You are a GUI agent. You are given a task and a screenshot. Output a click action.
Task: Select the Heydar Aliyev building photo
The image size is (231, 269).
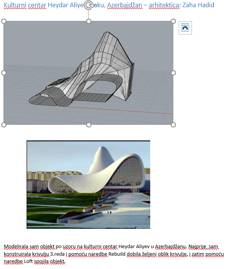(x=88, y=185)
